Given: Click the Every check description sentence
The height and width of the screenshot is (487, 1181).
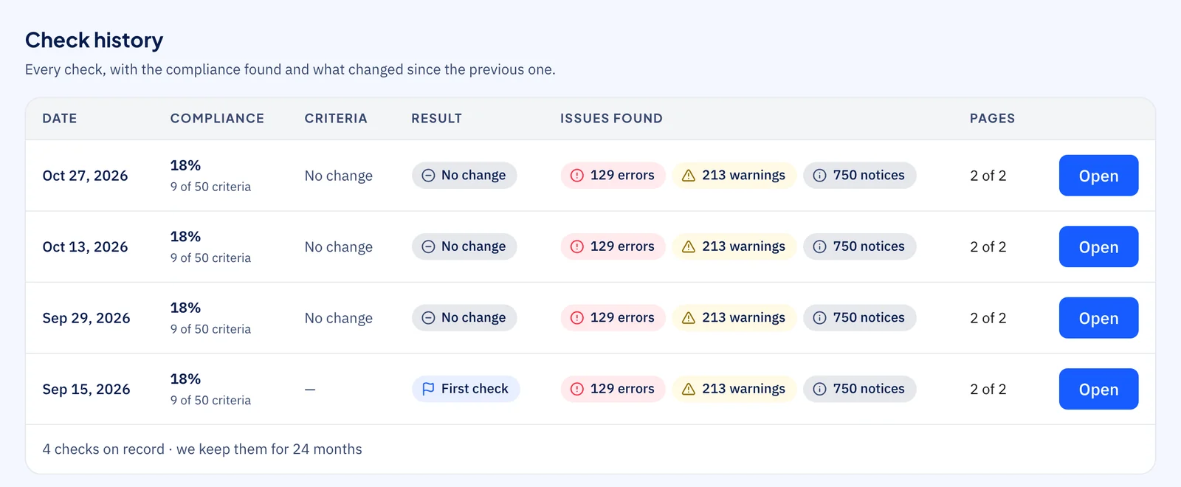Looking at the screenshot, I should pyautogui.click(x=290, y=69).
